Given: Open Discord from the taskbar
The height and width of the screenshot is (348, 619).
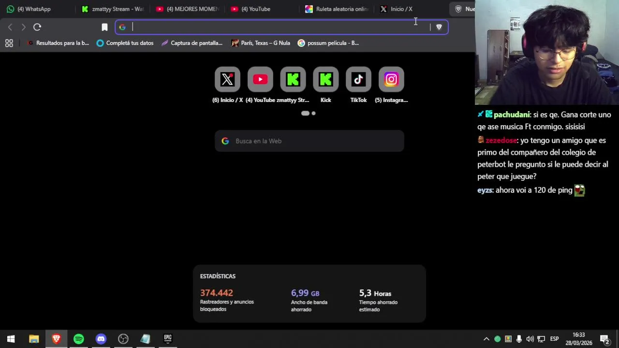Looking at the screenshot, I should [101, 339].
